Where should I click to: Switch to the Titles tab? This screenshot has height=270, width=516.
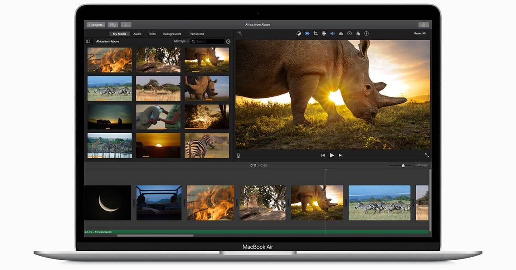(152, 34)
